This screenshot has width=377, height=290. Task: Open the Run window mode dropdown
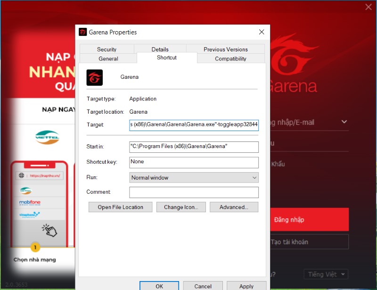(194, 178)
